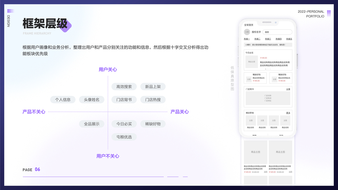This screenshot has height=190, width=338.
Task: Click the 新品上架 chip
Action: pyautogui.click(x=153, y=86)
